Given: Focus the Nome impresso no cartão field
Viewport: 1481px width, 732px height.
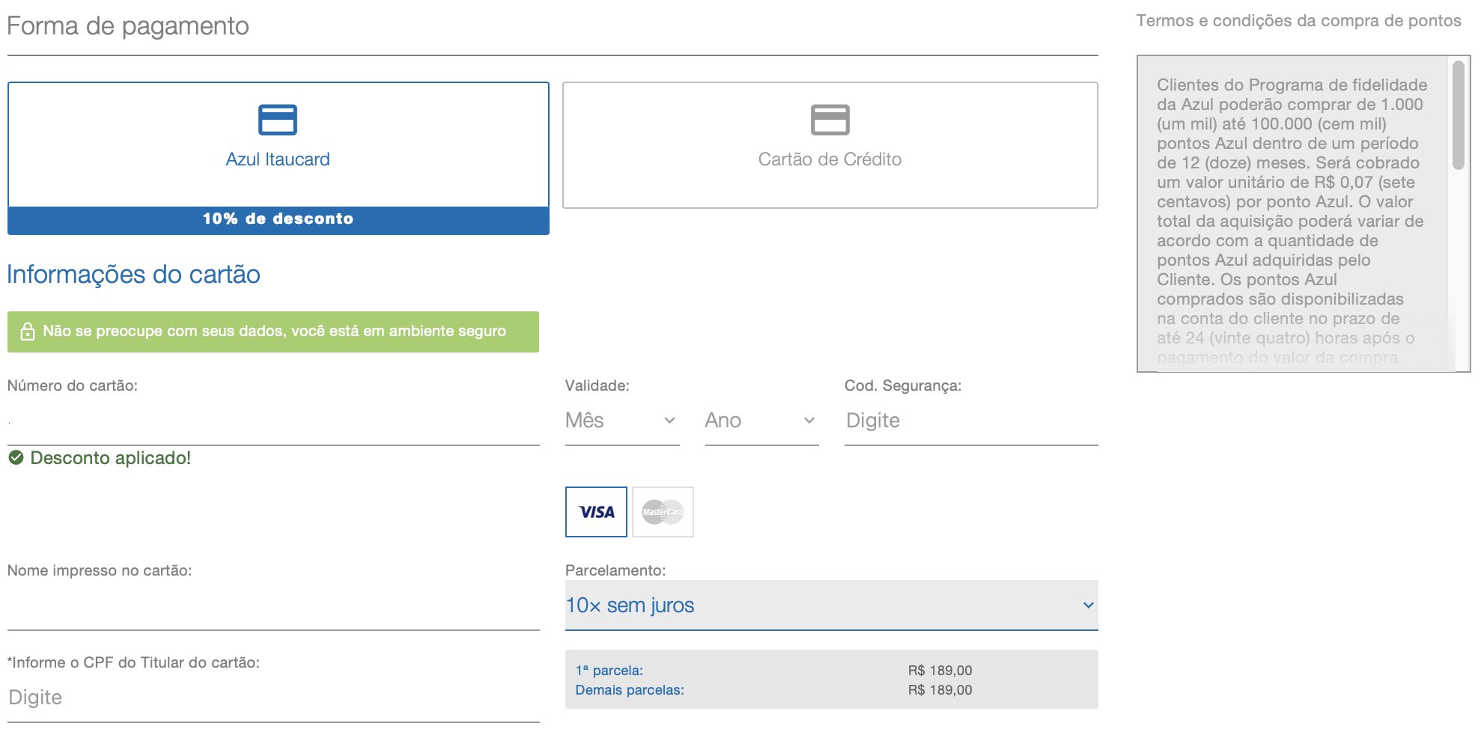Looking at the screenshot, I should point(273,607).
